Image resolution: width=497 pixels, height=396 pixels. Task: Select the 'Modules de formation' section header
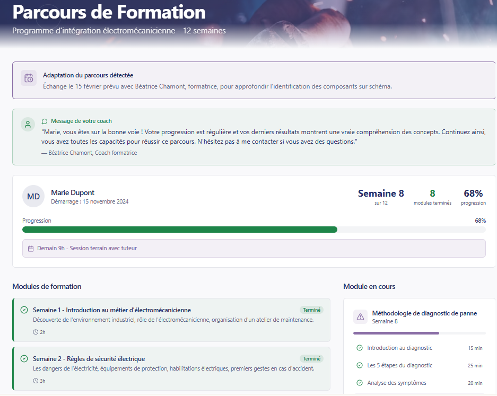click(x=47, y=286)
